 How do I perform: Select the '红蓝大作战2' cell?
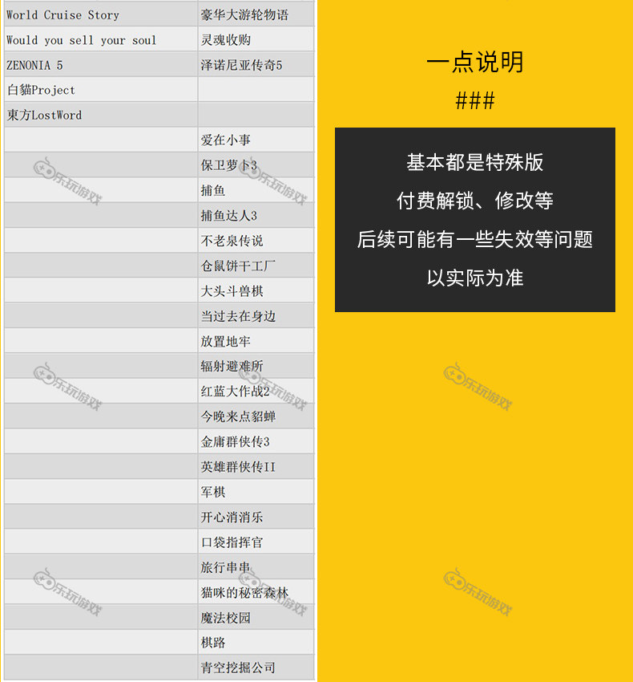click(256, 392)
